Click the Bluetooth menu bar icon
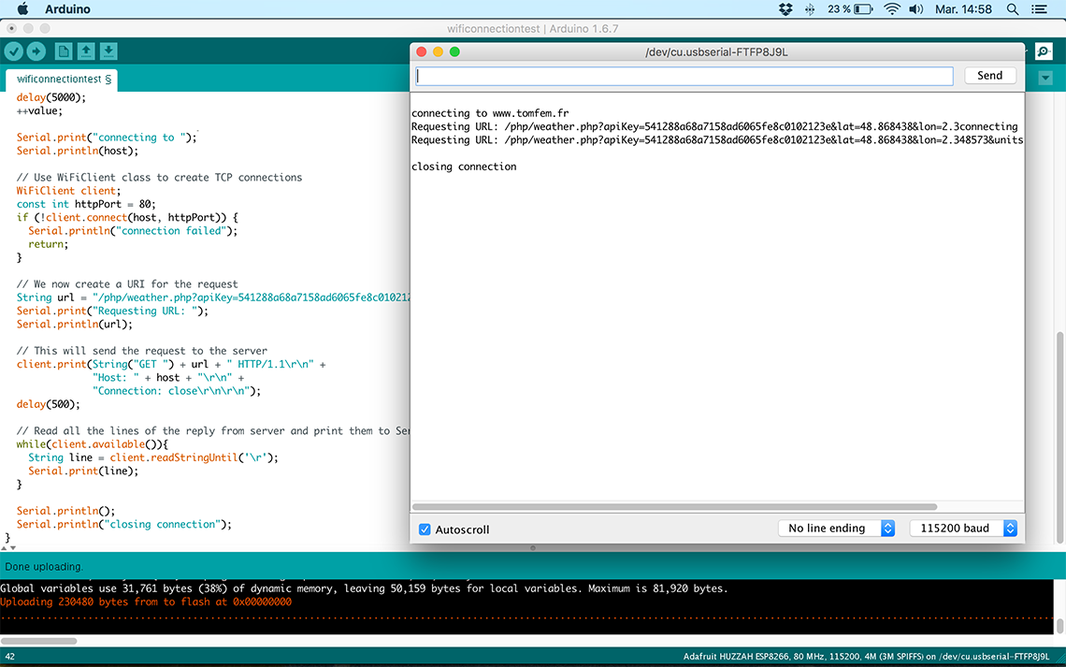 [809, 8]
